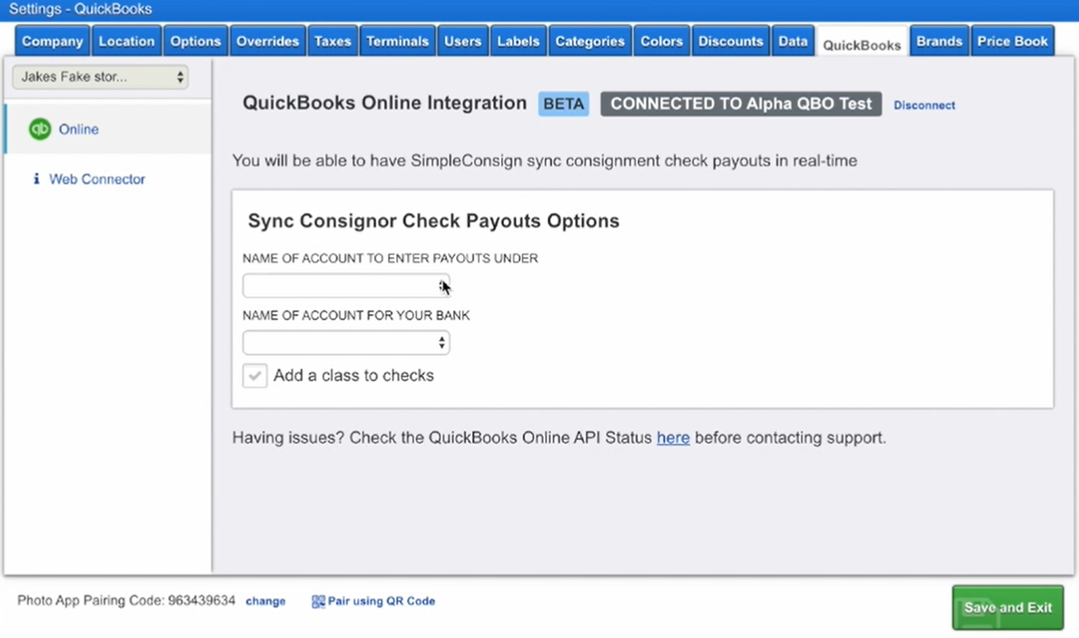Select the Users tab
Viewport: 1079px width, 638px height.
coord(462,41)
